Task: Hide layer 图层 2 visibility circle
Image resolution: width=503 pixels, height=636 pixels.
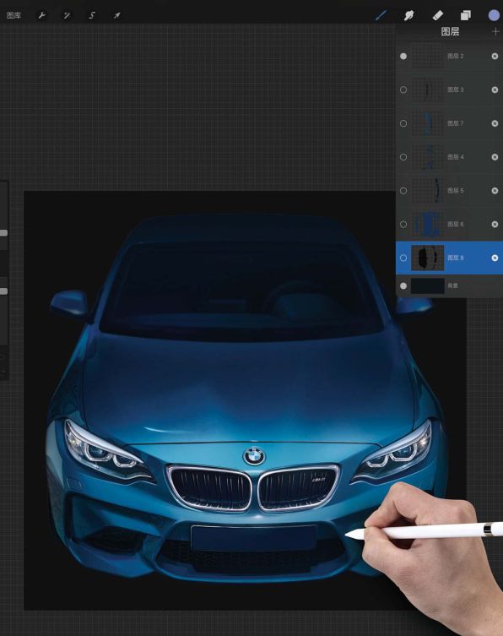Action: pyautogui.click(x=403, y=57)
